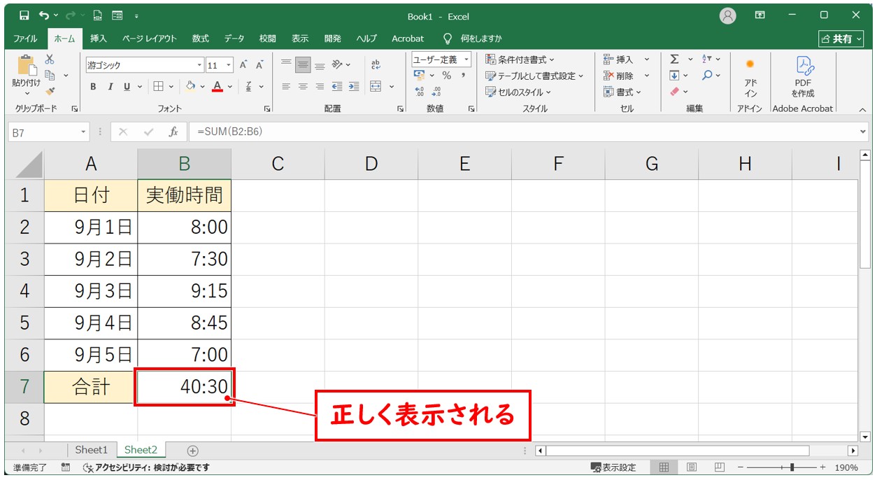
Task: Toggle Italic formatting
Action: (110, 87)
